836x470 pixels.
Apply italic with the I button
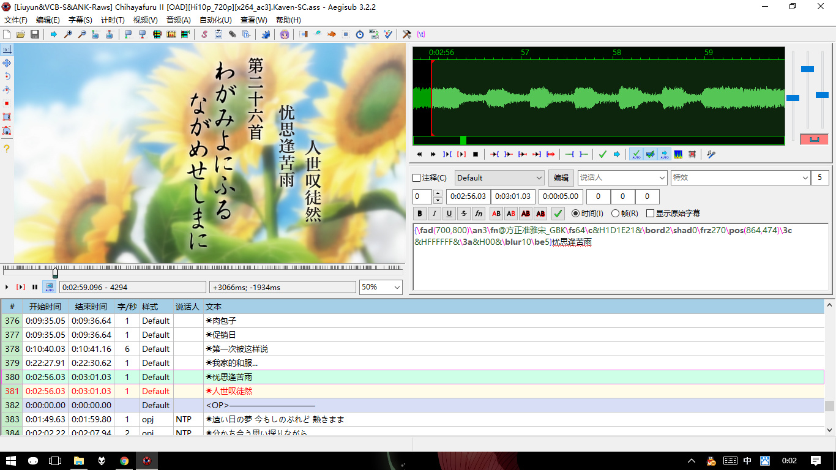click(435, 214)
